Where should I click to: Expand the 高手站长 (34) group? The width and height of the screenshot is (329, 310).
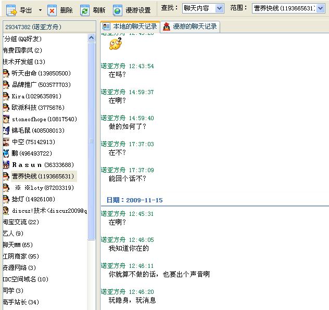pyautogui.click(x=21, y=302)
